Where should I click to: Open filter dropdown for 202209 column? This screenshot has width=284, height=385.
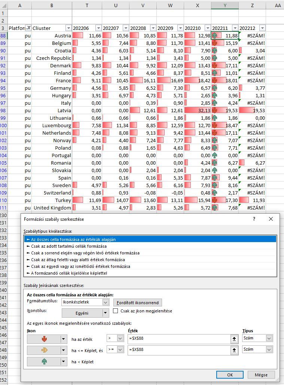[180, 28]
